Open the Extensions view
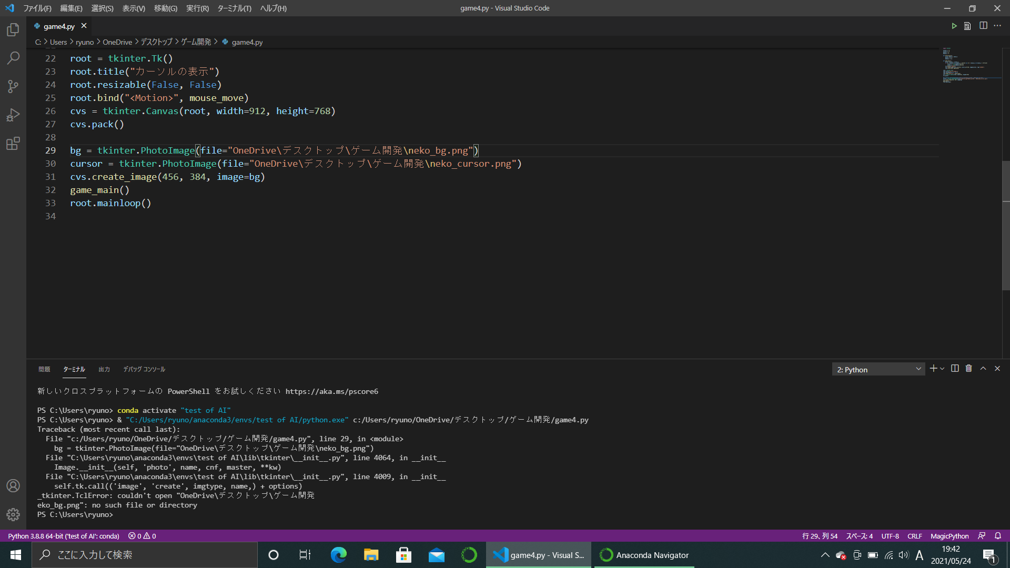 coord(13,143)
